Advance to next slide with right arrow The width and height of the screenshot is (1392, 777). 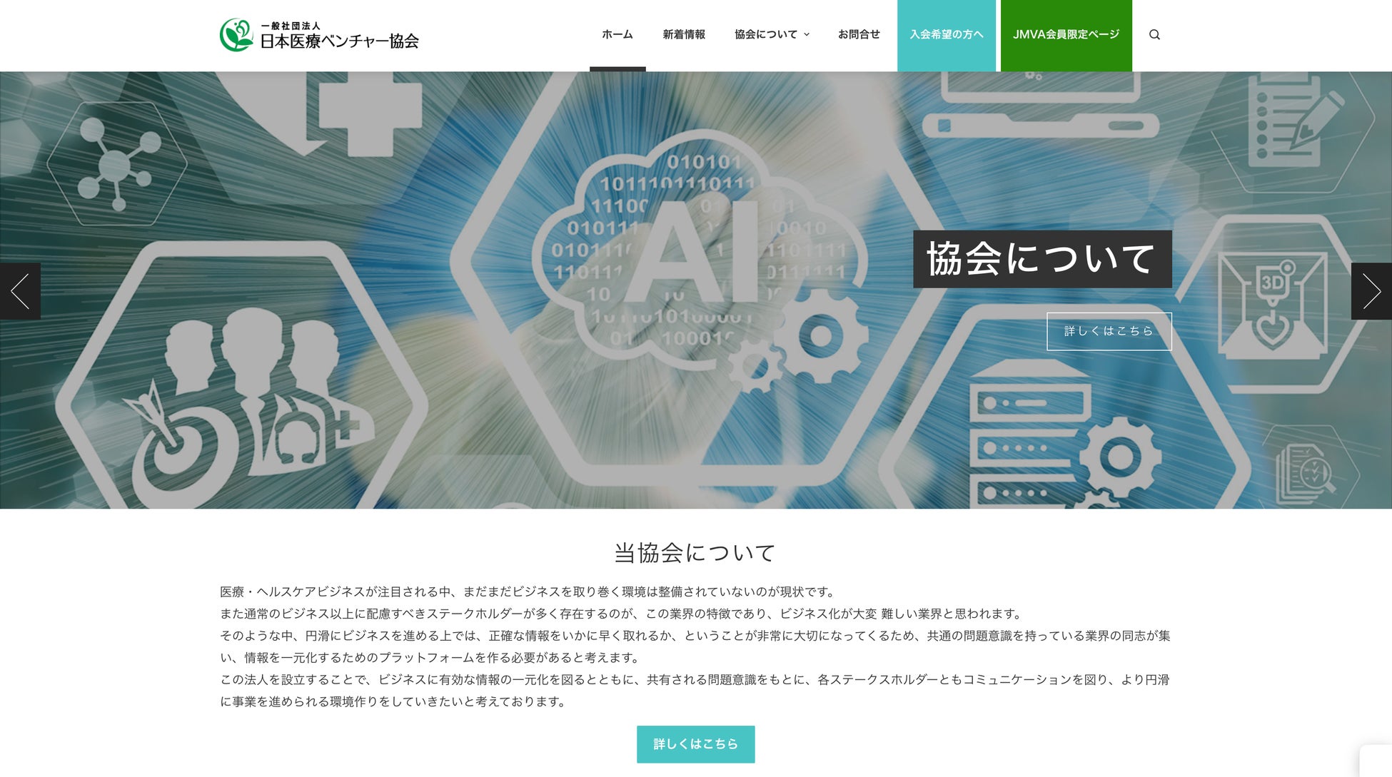pyautogui.click(x=1371, y=291)
